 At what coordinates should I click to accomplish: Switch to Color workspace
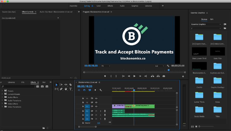coord(99,6)
